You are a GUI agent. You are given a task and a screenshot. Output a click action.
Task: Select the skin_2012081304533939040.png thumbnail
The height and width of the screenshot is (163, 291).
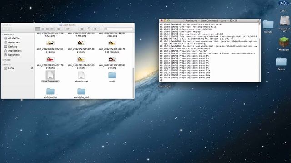(x=112, y=59)
